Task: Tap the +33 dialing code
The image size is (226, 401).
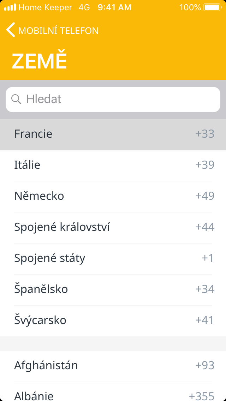Action: click(x=205, y=134)
